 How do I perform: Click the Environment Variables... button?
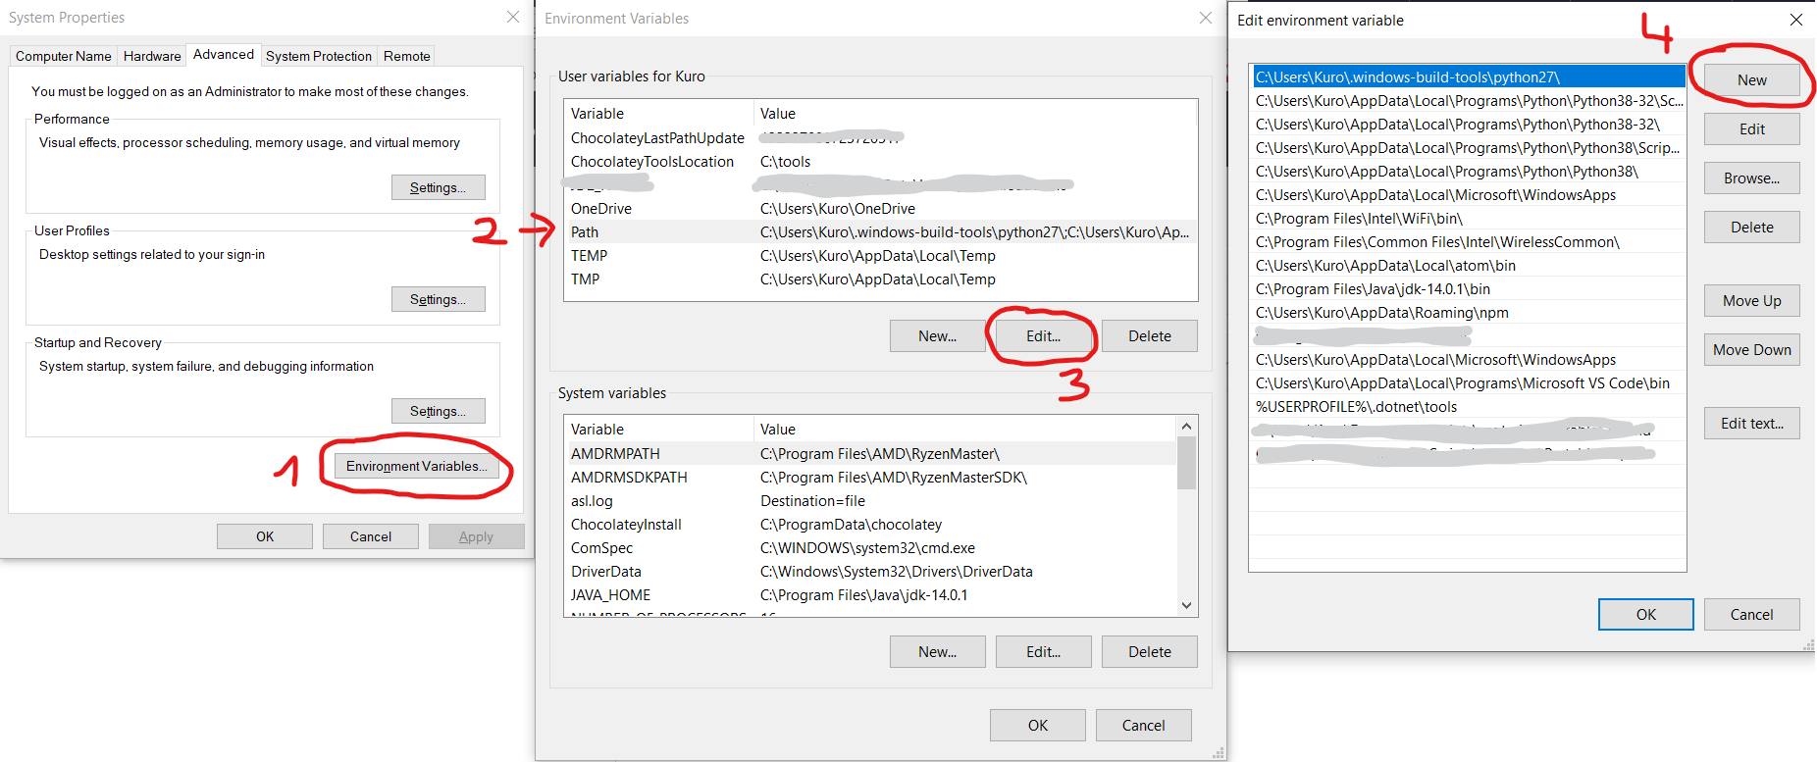[416, 466]
